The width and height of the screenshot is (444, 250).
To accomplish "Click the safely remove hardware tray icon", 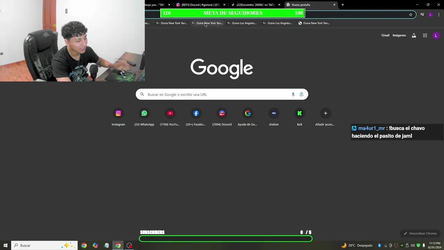I will [x=407, y=245].
